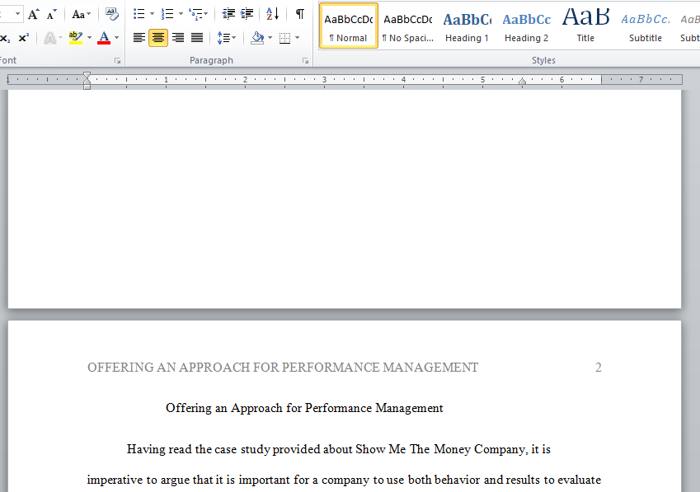Screen dimensions: 700x492
Task: Click the Text Effects icon
Action: tap(50, 38)
